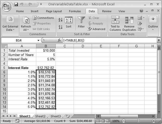Switch to the Sheet2 worksheet tab
Screen dimensions: 162x124
click(x=40, y=116)
